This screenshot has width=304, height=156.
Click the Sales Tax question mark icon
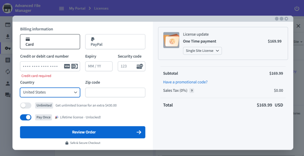coord(192,91)
